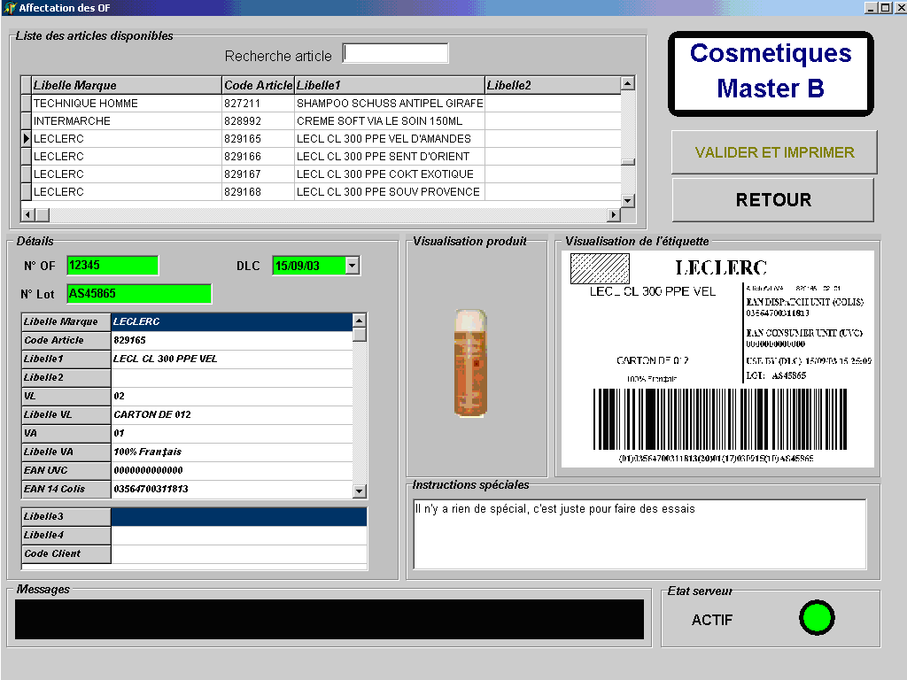Select LECL CL 300 PPE SOUV PROVENCE
Viewport: 907px width, 680px height.
click(388, 192)
